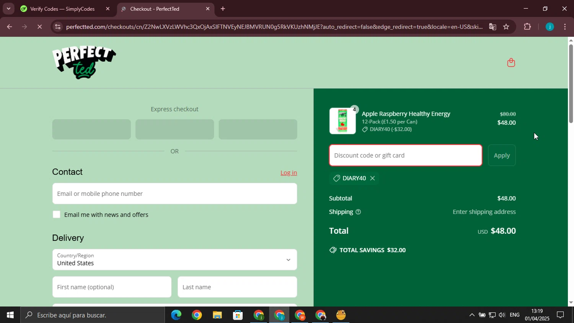Open the Extensions puzzle icon
The height and width of the screenshot is (323, 574).
tap(527, 27)
